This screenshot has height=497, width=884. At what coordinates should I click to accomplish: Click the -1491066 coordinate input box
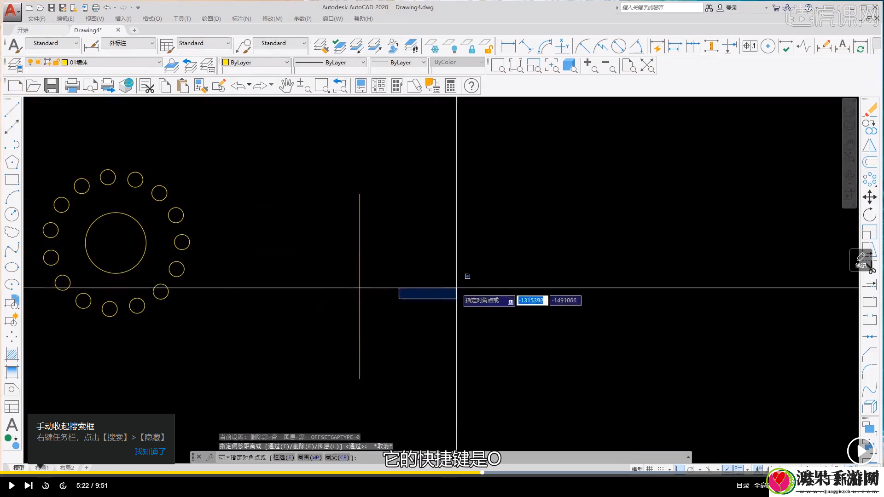point(565,301)
